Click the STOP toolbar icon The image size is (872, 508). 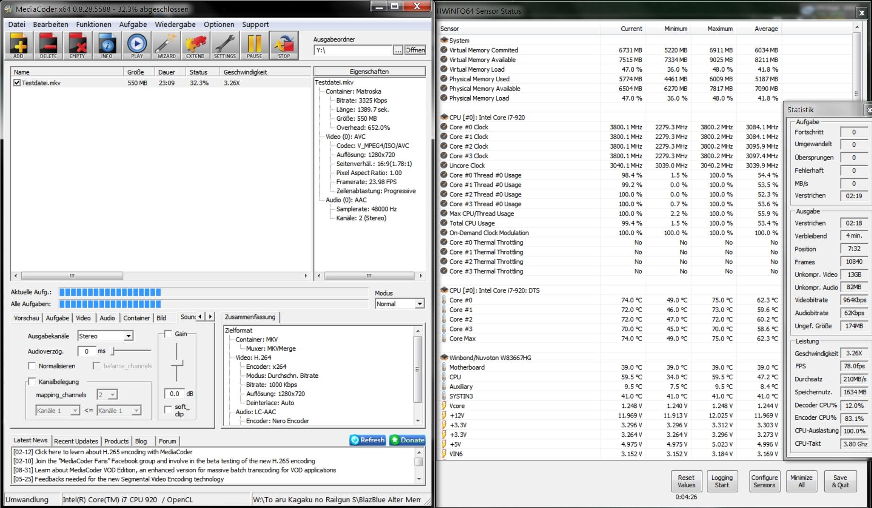click(x=284, y=45)
